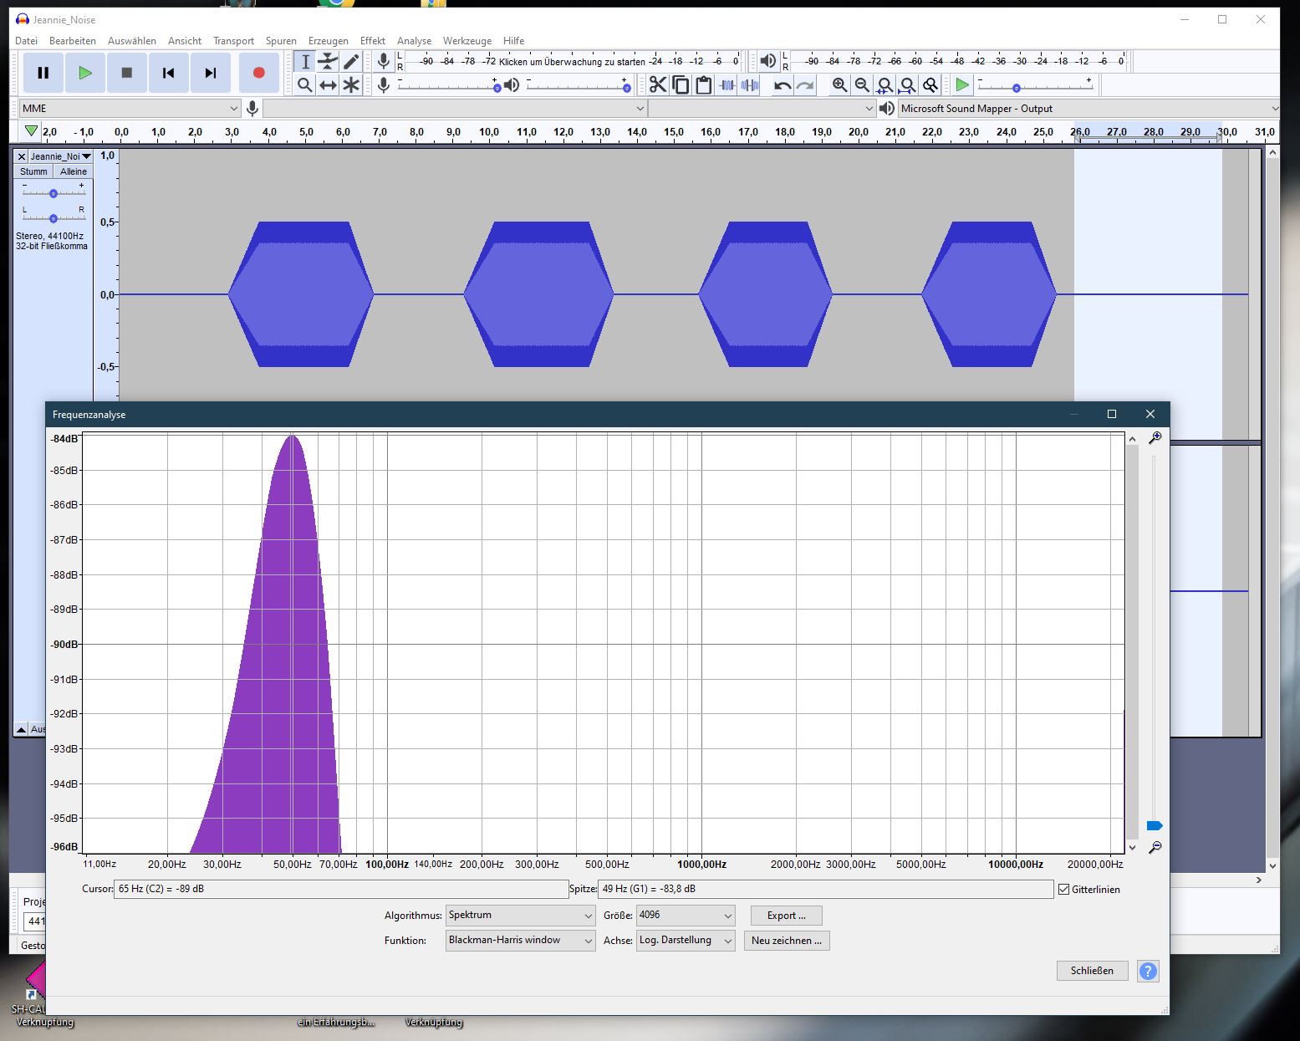The image size is (1300, 1041).
Task: Click the playback meter speaker icon
Action: coord(767,61)
